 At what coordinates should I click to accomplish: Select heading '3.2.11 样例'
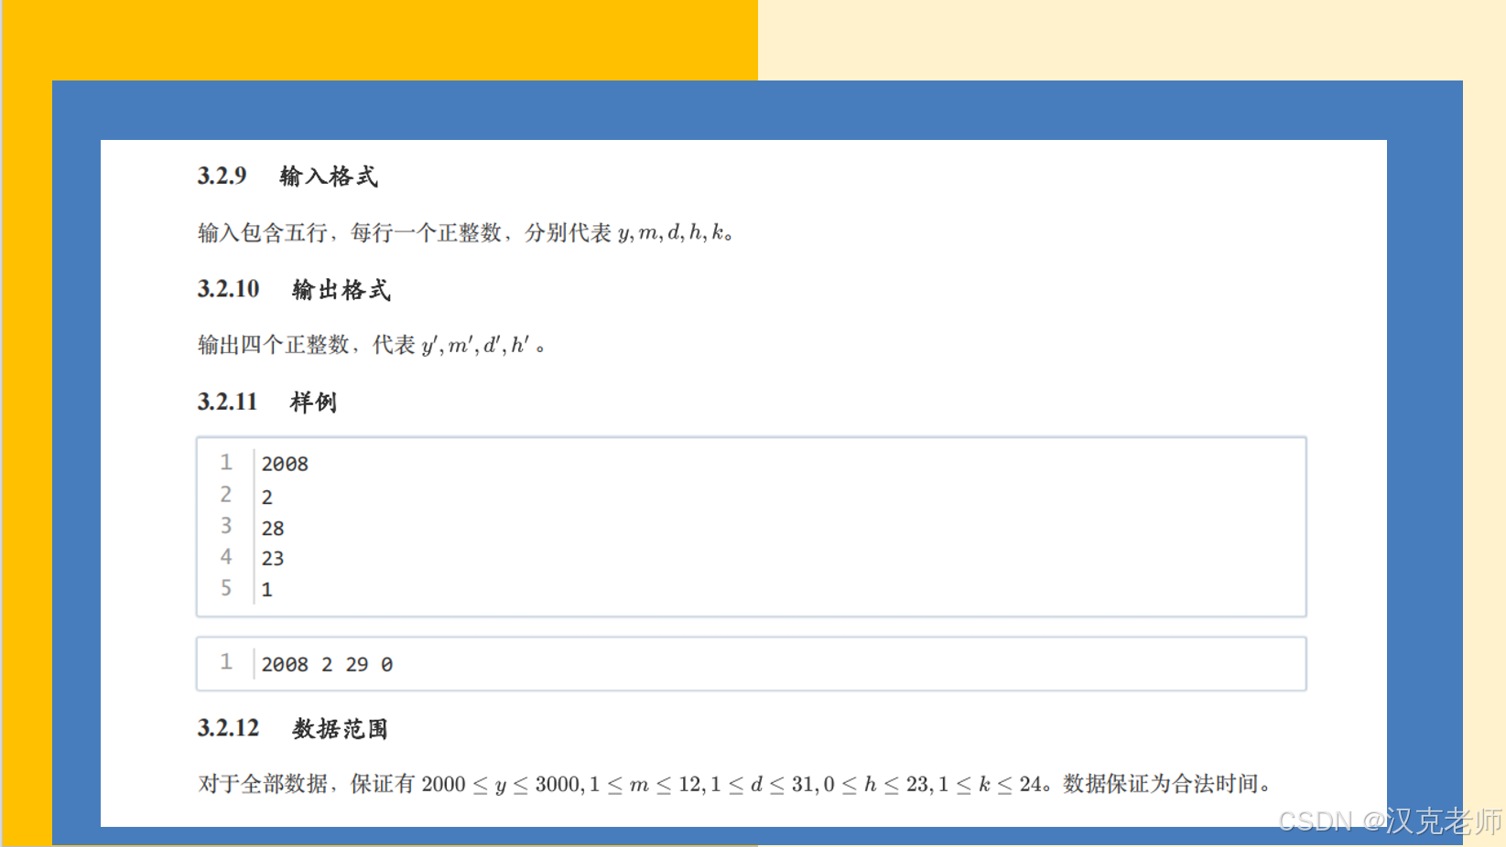(267, 402)
